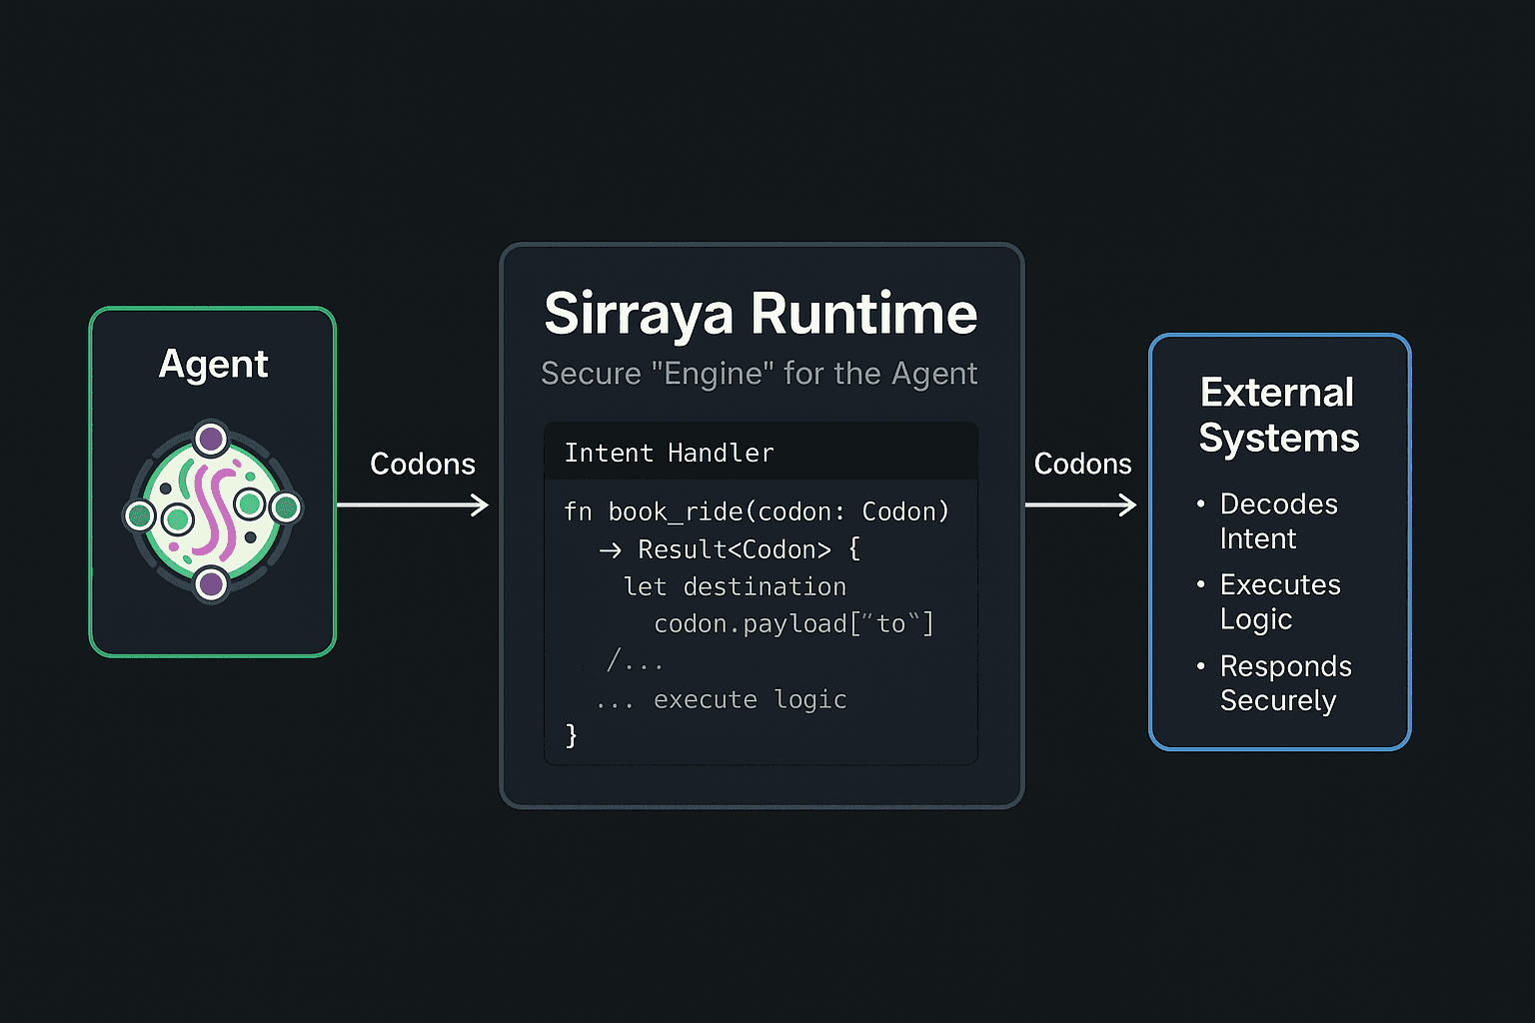Click the arrow pointing toward External Systems
The height and width of the screenshot is (1023, 1535).
coord(1079,506)
